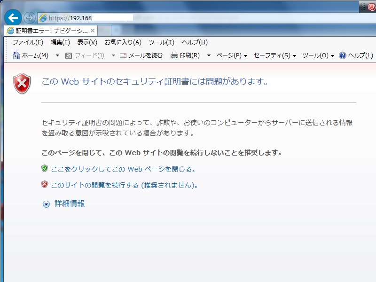Open the ツール(T) menu in menu bar

pyautogui.click(x=161, y=42)
